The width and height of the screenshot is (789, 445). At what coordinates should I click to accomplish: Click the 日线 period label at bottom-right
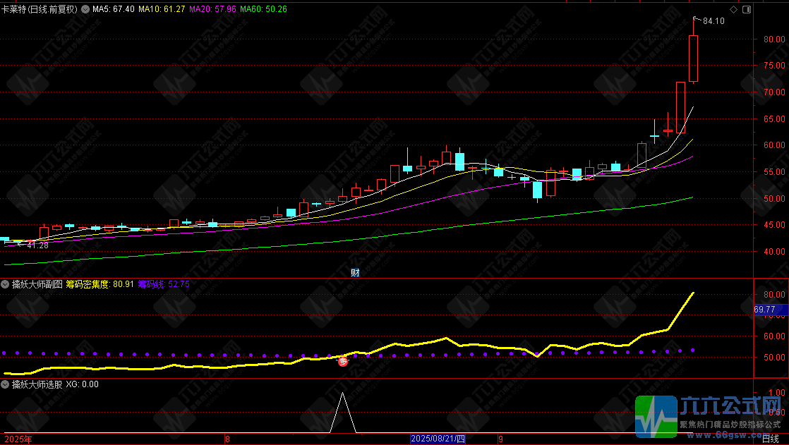click(771, 439)
